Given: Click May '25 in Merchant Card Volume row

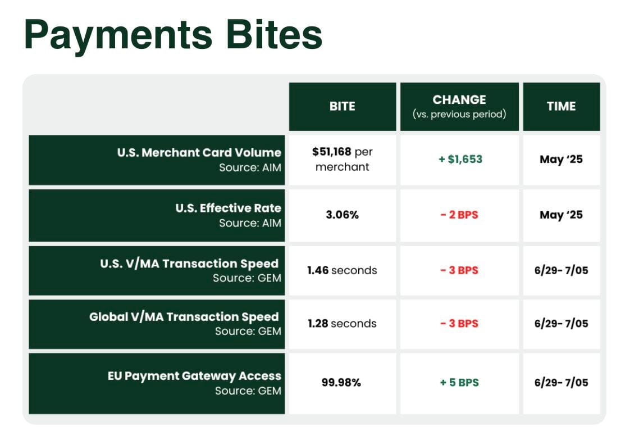Looking at the screenshot, I should coord(561,159).
